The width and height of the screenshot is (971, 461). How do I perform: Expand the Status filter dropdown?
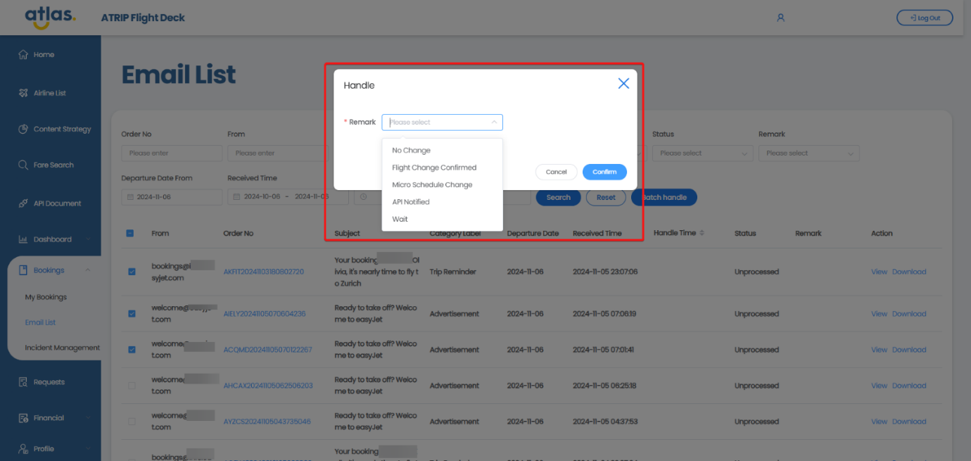702,153
